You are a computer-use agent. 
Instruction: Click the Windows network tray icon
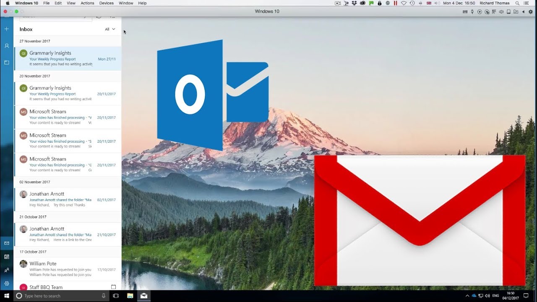click(x=481, y=296)
